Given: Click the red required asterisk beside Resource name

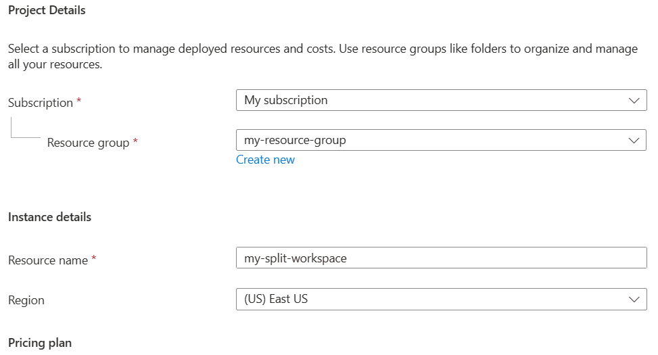Looking at the screenshot, I should click(94, 259).
